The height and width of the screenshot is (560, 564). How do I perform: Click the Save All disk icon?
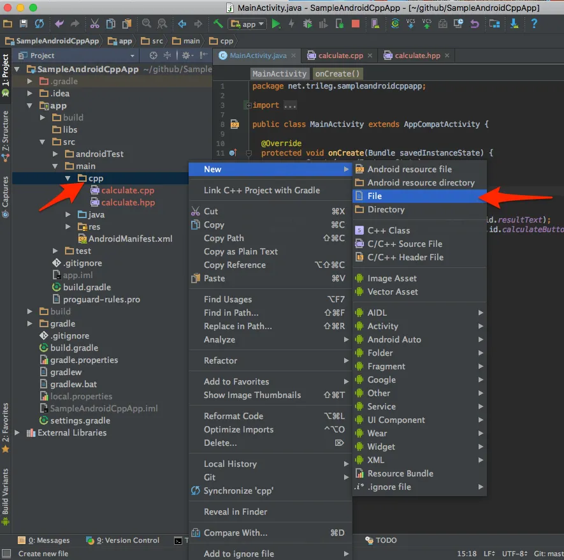click(x=24, y=24)
